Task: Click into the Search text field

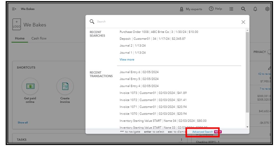Action: (x=168, y=22)
